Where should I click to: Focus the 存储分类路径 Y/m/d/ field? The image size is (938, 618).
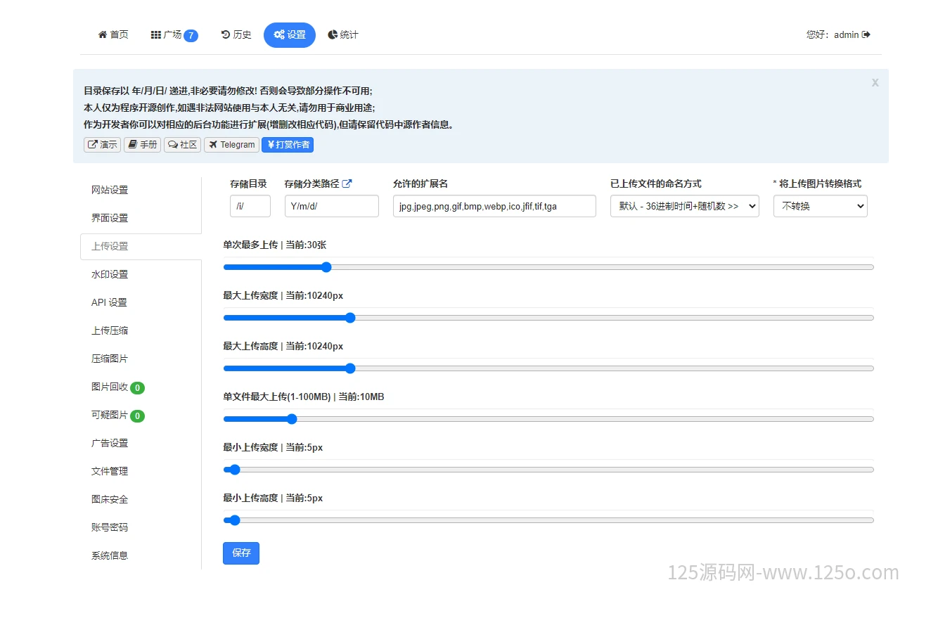(332, 206)
